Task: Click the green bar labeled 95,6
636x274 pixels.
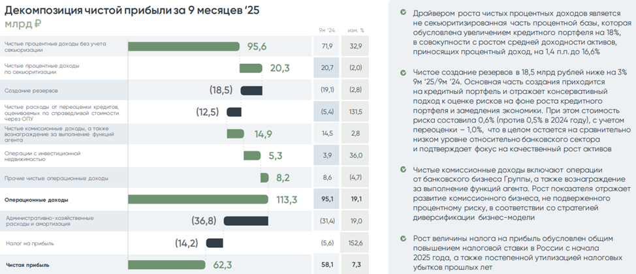Action: pyautogui.click(x=186, y=46)
